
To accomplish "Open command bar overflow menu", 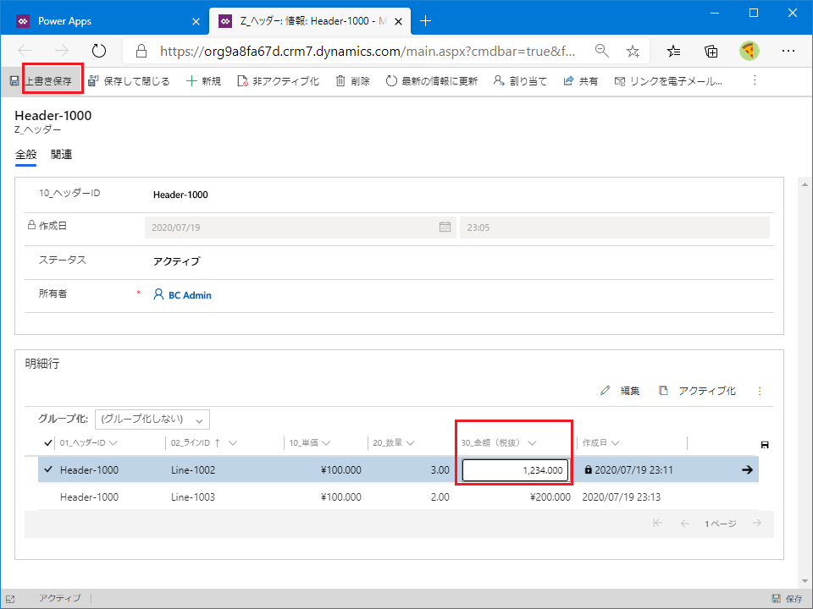I will (755, 80).
